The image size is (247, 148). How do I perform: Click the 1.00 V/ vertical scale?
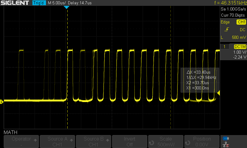(x=240, y=52)
